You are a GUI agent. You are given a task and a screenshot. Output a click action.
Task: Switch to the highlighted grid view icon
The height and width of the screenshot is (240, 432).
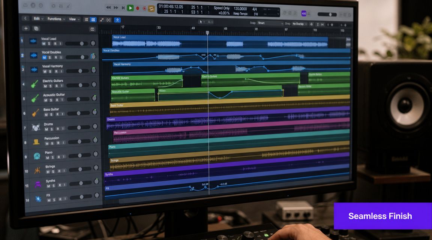(x=93, y=19)
